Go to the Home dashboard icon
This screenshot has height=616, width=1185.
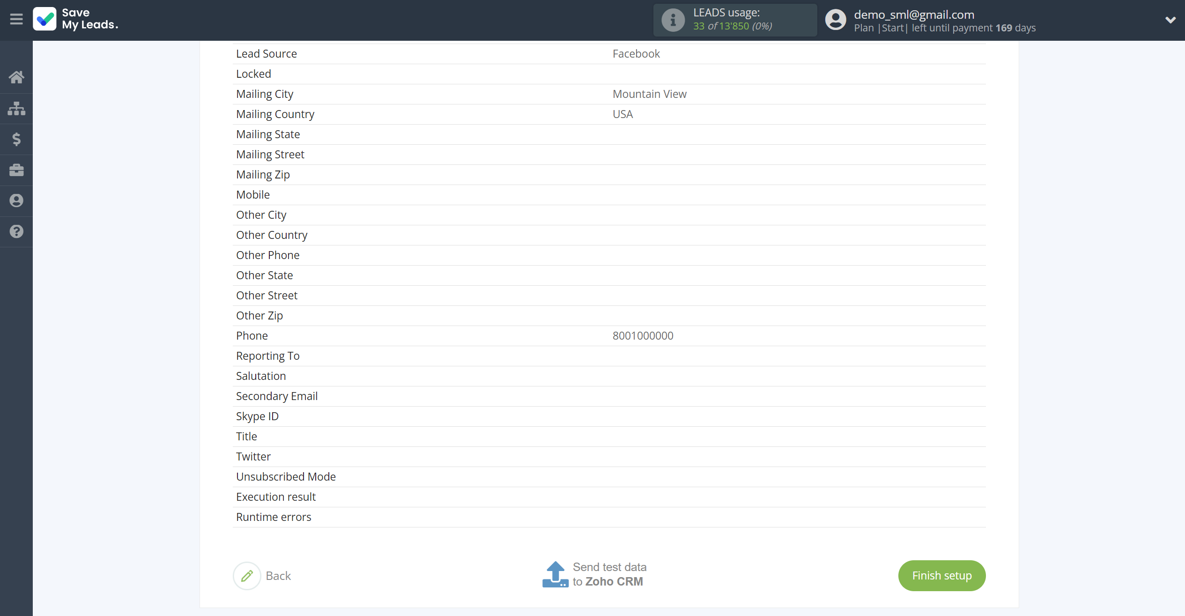coord(16,77)
